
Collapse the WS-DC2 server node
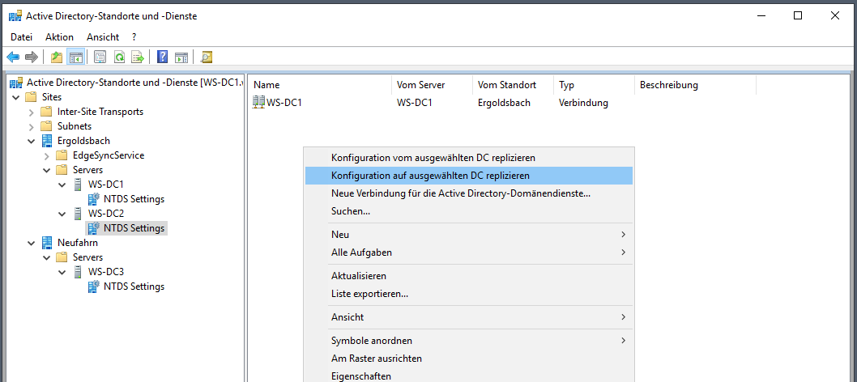pos(62,214)
